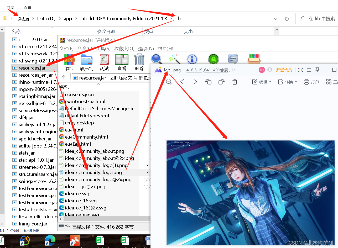Open the 编辑 (Edit) dropdown in viewer
Viewport: 338px width, 248px height.
click(262, 82)
